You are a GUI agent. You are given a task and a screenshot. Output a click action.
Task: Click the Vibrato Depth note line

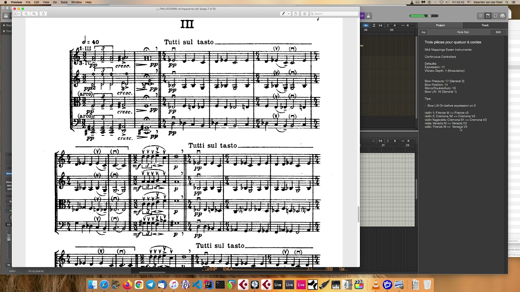[444, 71]
